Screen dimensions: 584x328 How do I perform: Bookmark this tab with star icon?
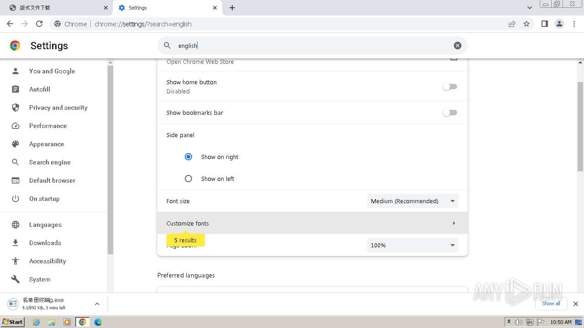point(527,24)
